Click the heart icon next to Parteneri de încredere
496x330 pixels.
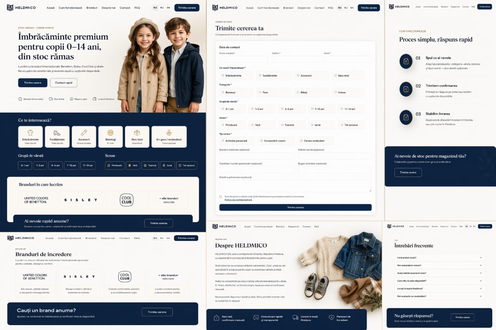pos(331,318)
